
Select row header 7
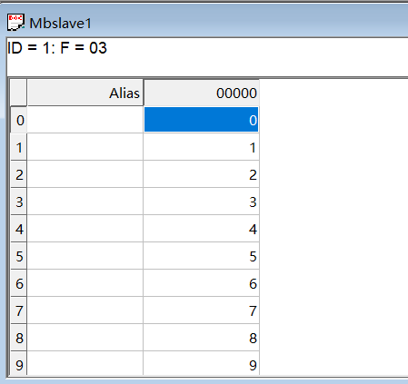[19, 310]
